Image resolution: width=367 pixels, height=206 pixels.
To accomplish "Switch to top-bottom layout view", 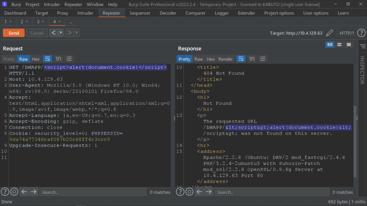I will point(339,45).
